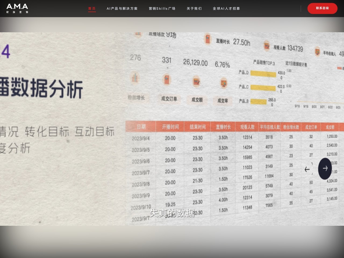The height and width of the screenshot is (258, 344).
Task: Select the 关于我们 nav item
Action: tap(194, 9)
